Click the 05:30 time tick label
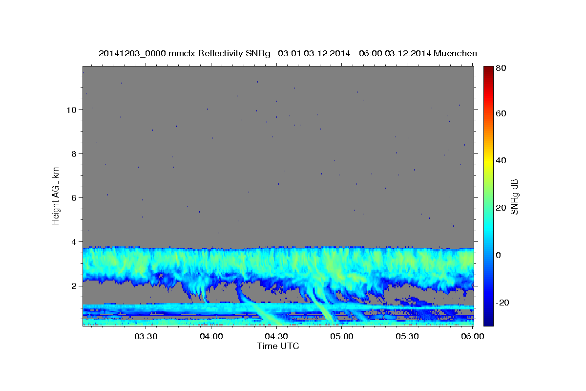Viewport: 586px width, 391px height. pos(407,336)
